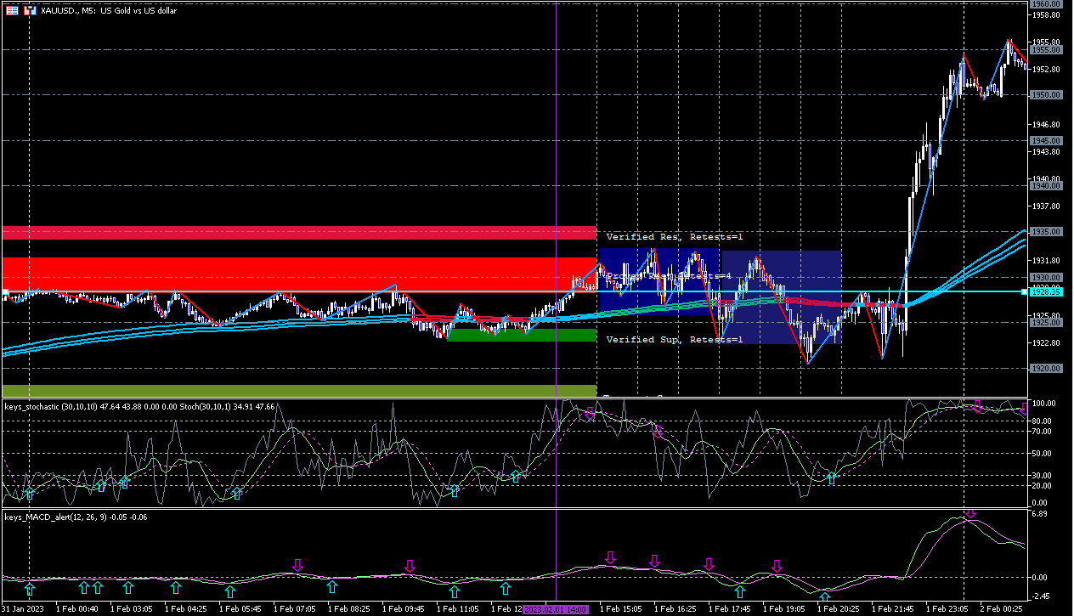Click the 50.00 stochastic scale value
Viewport: 1074px width, 616px height.
click(x=1043, y=453)
